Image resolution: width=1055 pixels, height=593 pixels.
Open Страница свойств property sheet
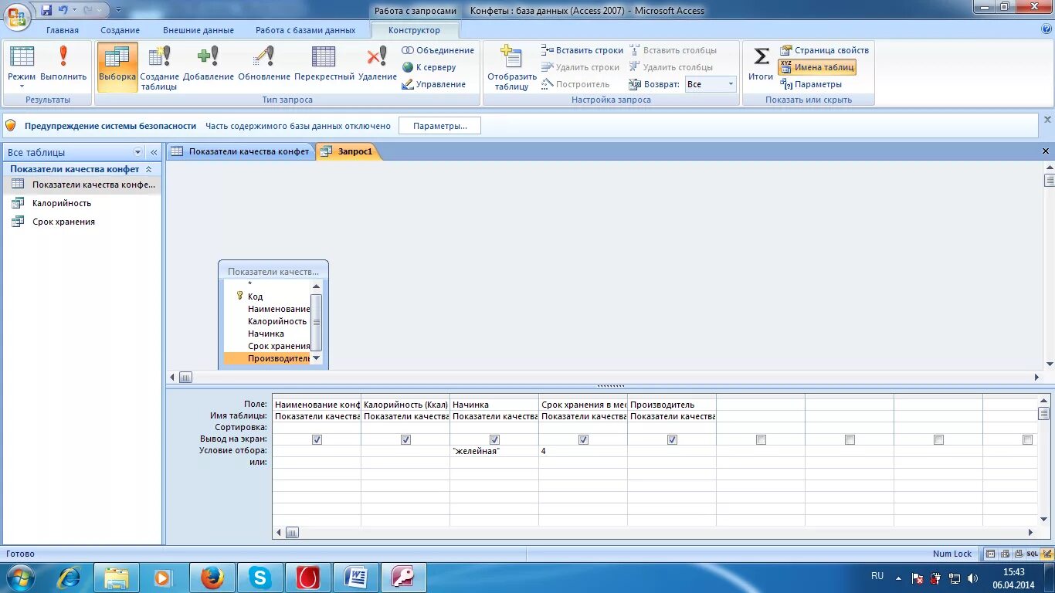click(x=824, y=50)
